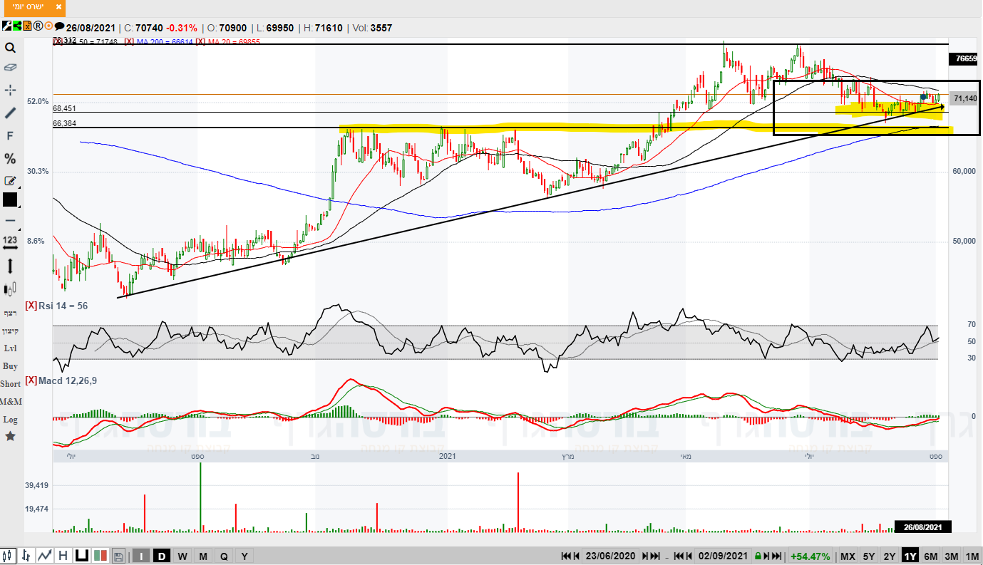Open the magnifier search tool
Image resolution: width=983 pixels, height=565 pixels.
(x=10, y=48)
